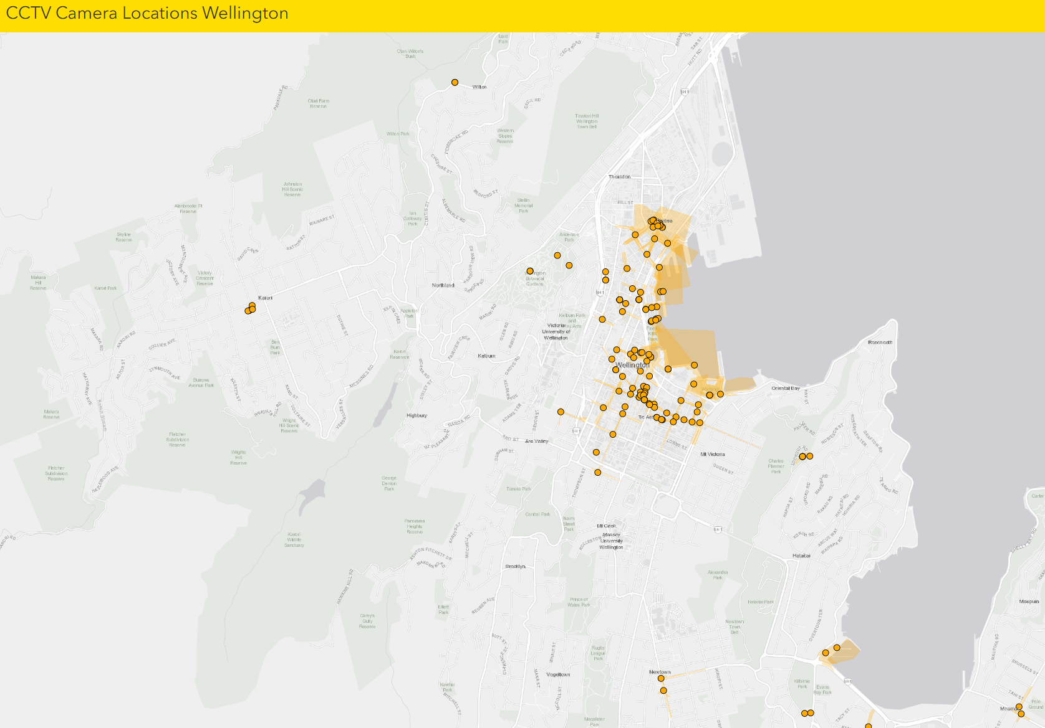Screen dimensions: 1045x728
Task: Click the Roseneath place label
Action: (x=880, y=343)
